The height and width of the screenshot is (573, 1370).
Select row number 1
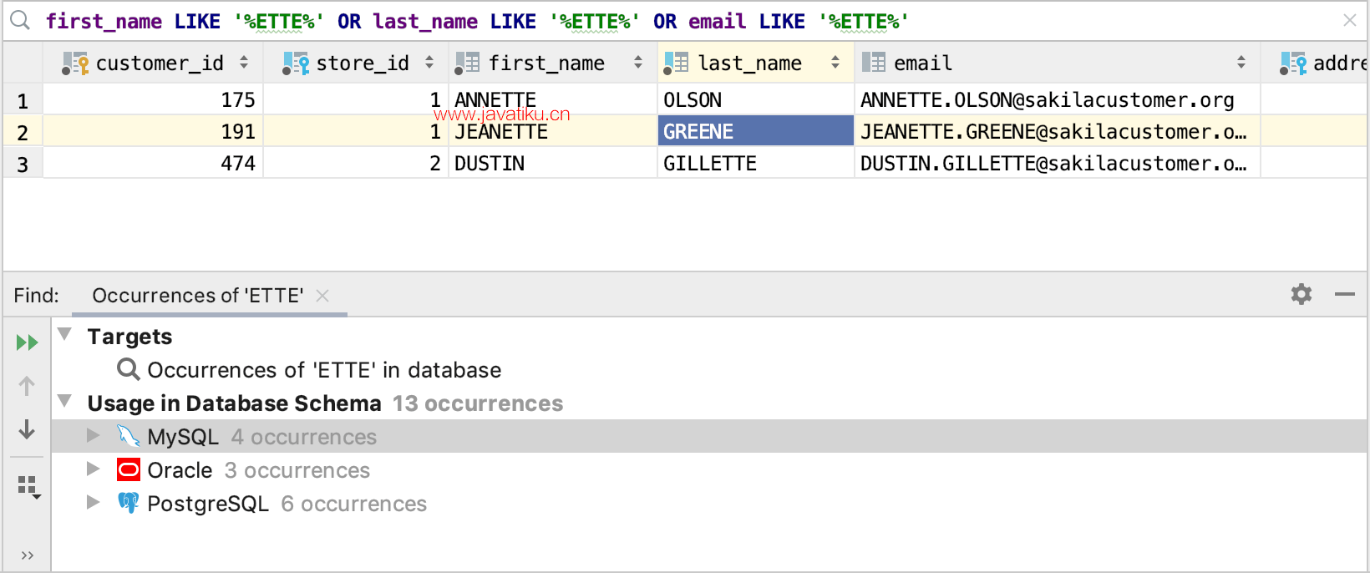pos(23,101)
